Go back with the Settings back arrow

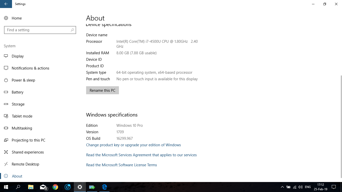(x=6, y=4)
